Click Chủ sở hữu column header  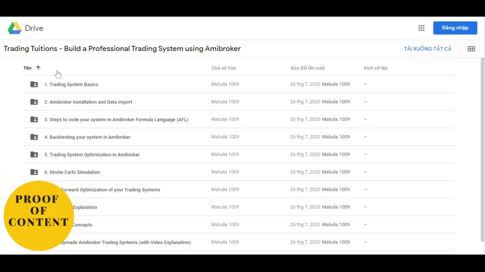click(224, 68)
